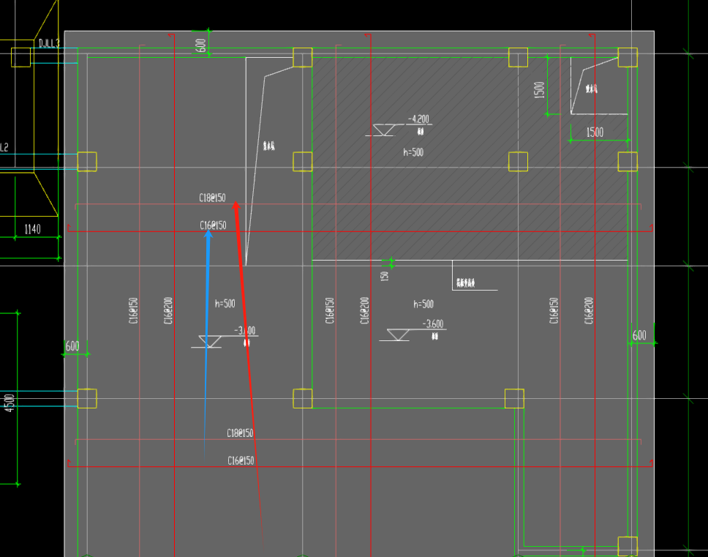Click elevation triangle symbol left of unobscured -3.600
The height and width of the screenshot is (557, 708).
click(398, 334)
